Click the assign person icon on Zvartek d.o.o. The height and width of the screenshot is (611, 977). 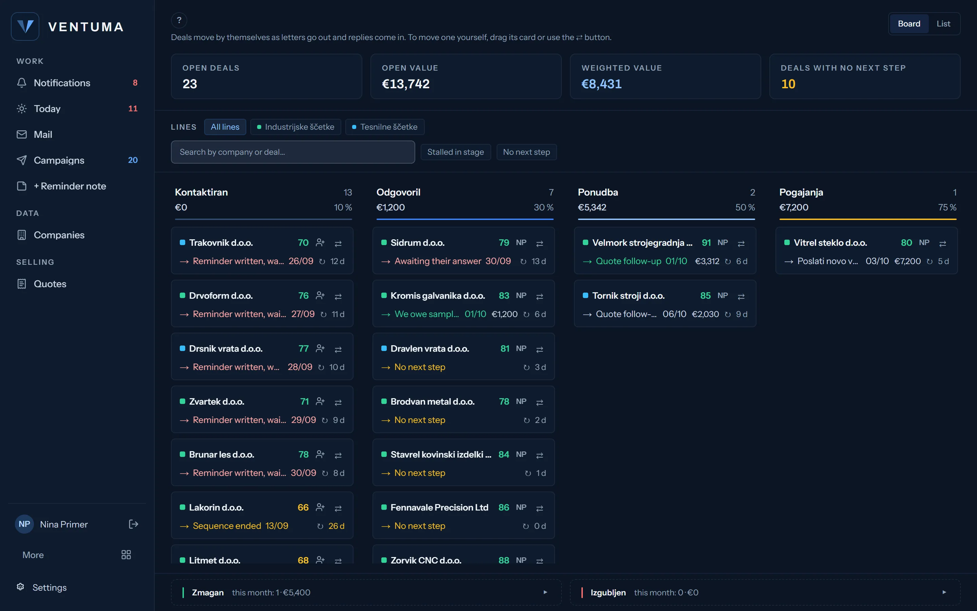pyautogui.click(x=320, y=401)
